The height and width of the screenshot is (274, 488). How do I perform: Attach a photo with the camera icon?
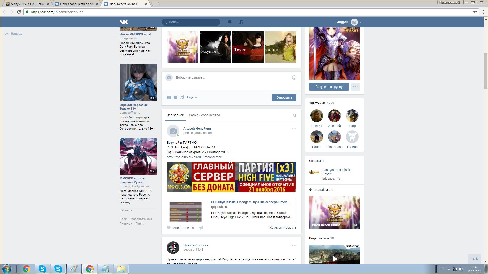point(169,97)
